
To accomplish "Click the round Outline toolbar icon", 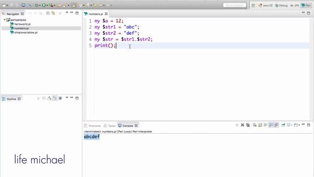I will 60,98.
